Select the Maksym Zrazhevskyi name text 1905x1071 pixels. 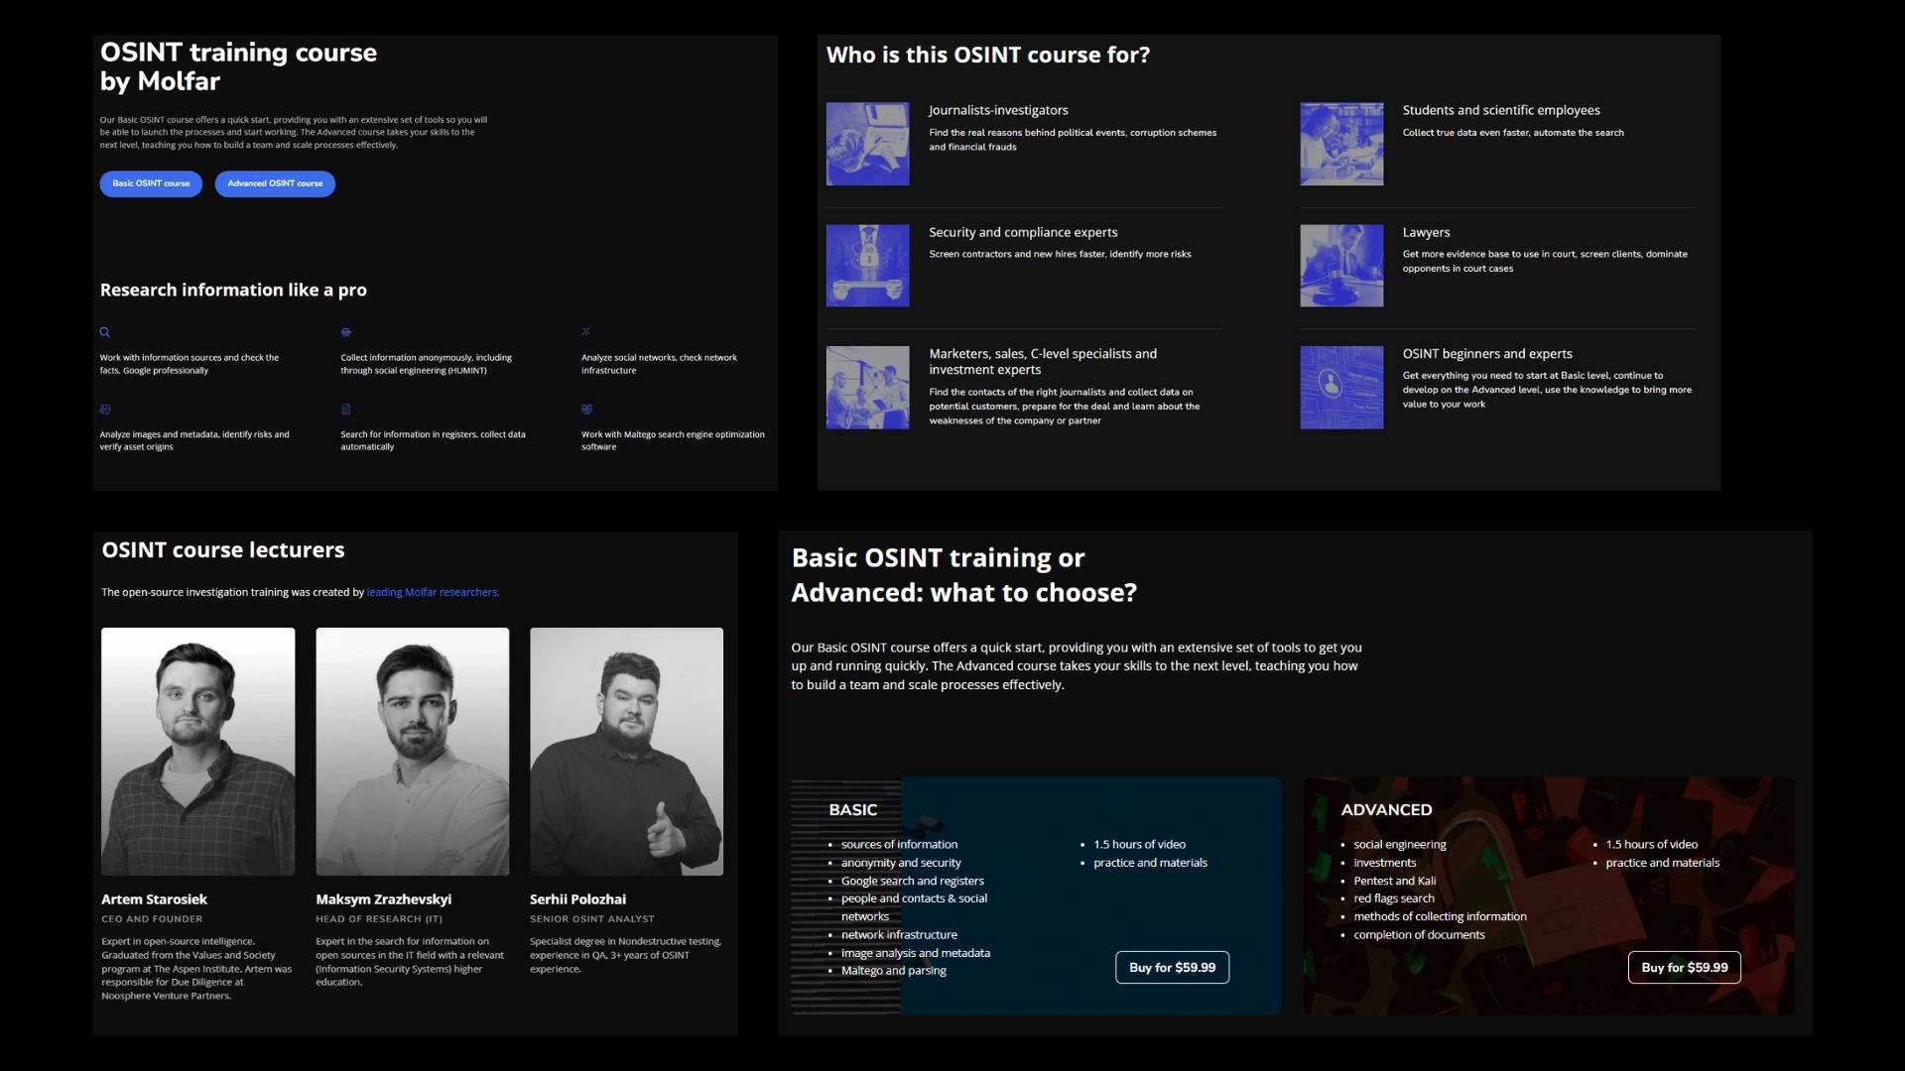pyautogui.click(x=384, y=899)
